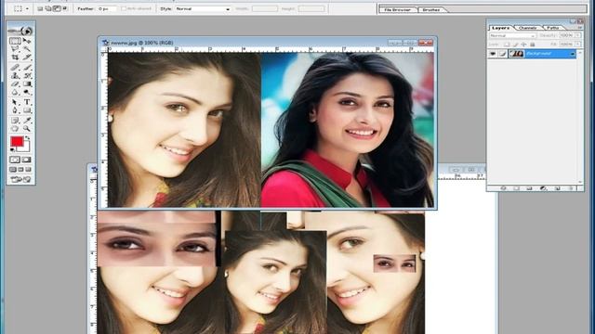
Task: Select the Slice tool
Action: (27, 58)
